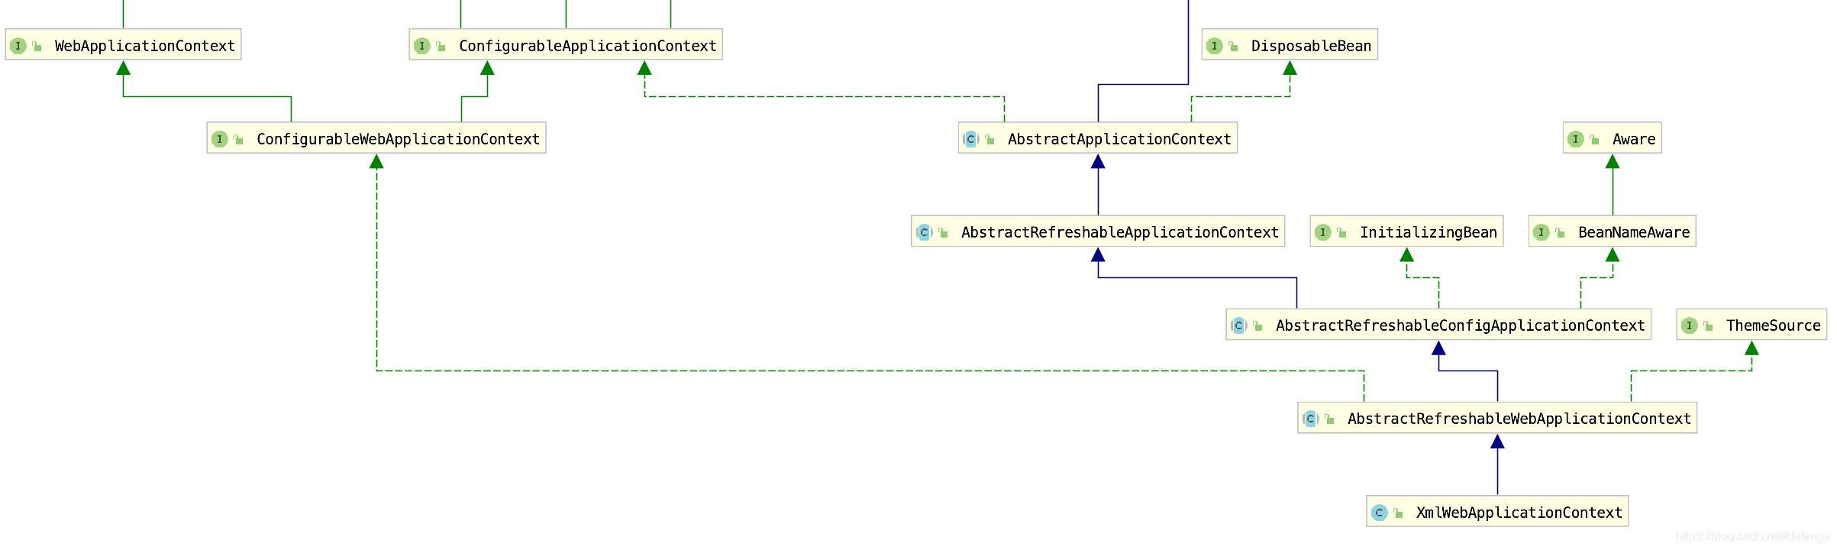Screen dimensions: 1837x550
Task: Click the interface icon beside Aware
Action: [1576, 139]
